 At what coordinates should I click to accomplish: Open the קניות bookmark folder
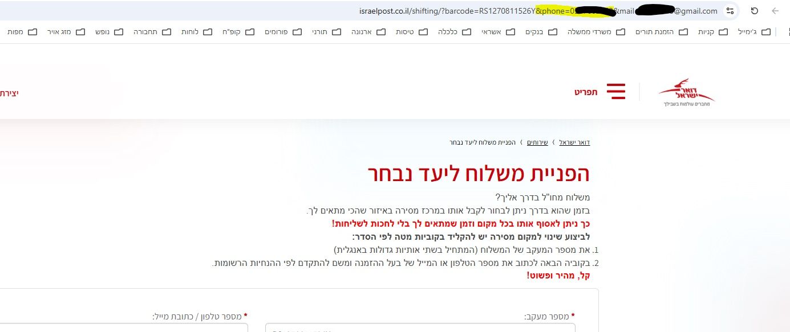tap(713, 32)
